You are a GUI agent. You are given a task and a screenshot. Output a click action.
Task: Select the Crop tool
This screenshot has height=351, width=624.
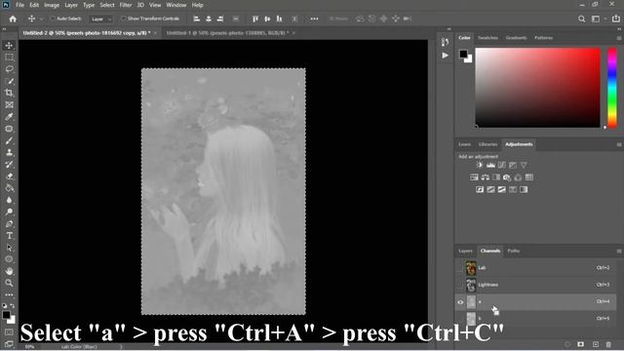9,93
